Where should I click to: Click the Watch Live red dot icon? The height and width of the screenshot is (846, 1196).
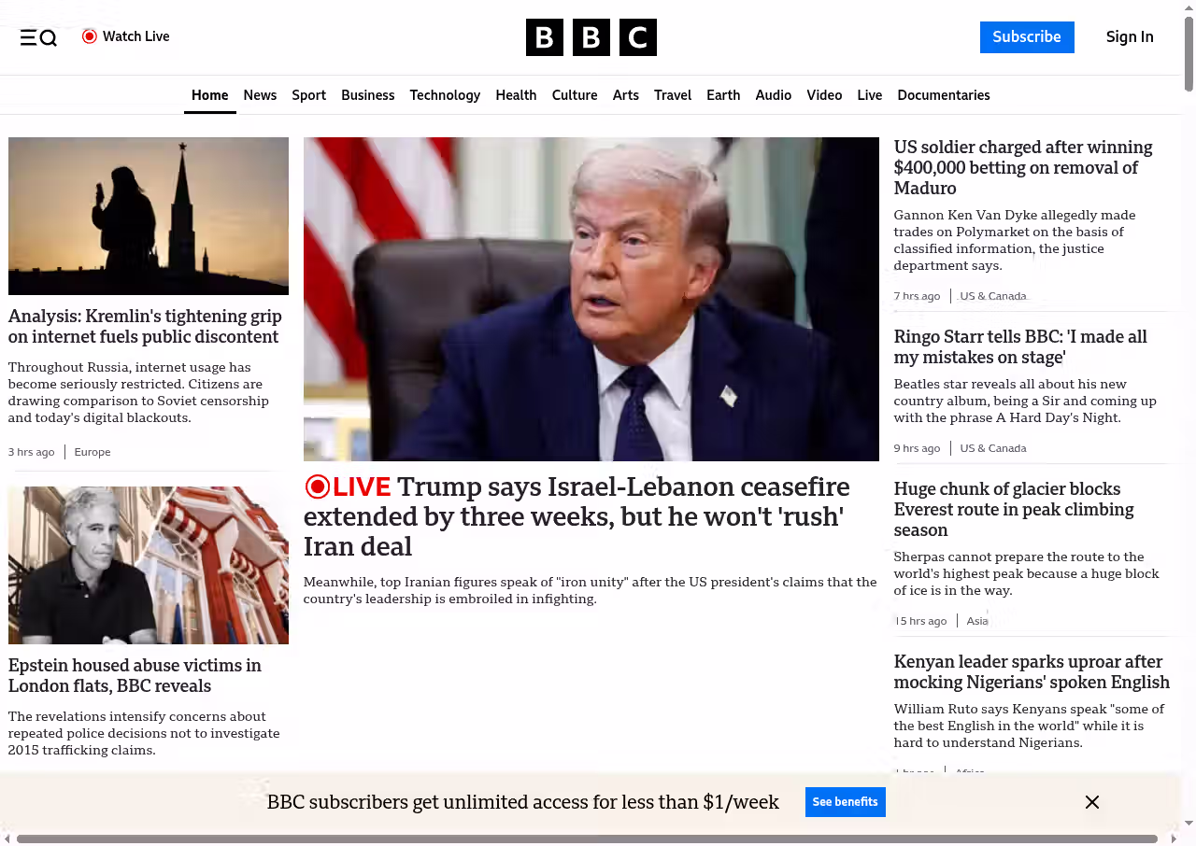[x=90, y=36]
